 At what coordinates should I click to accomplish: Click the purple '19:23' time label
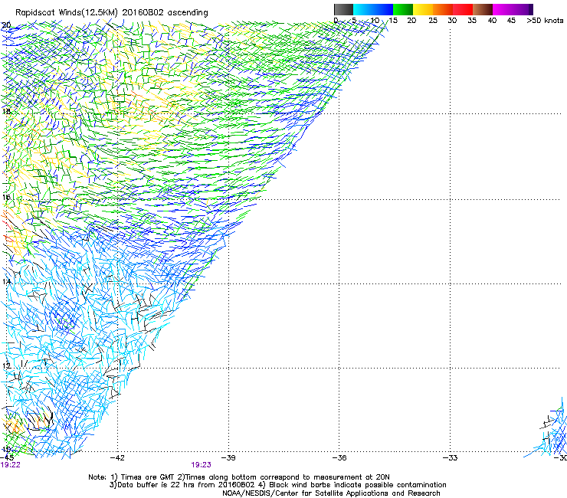pos(201,465)
